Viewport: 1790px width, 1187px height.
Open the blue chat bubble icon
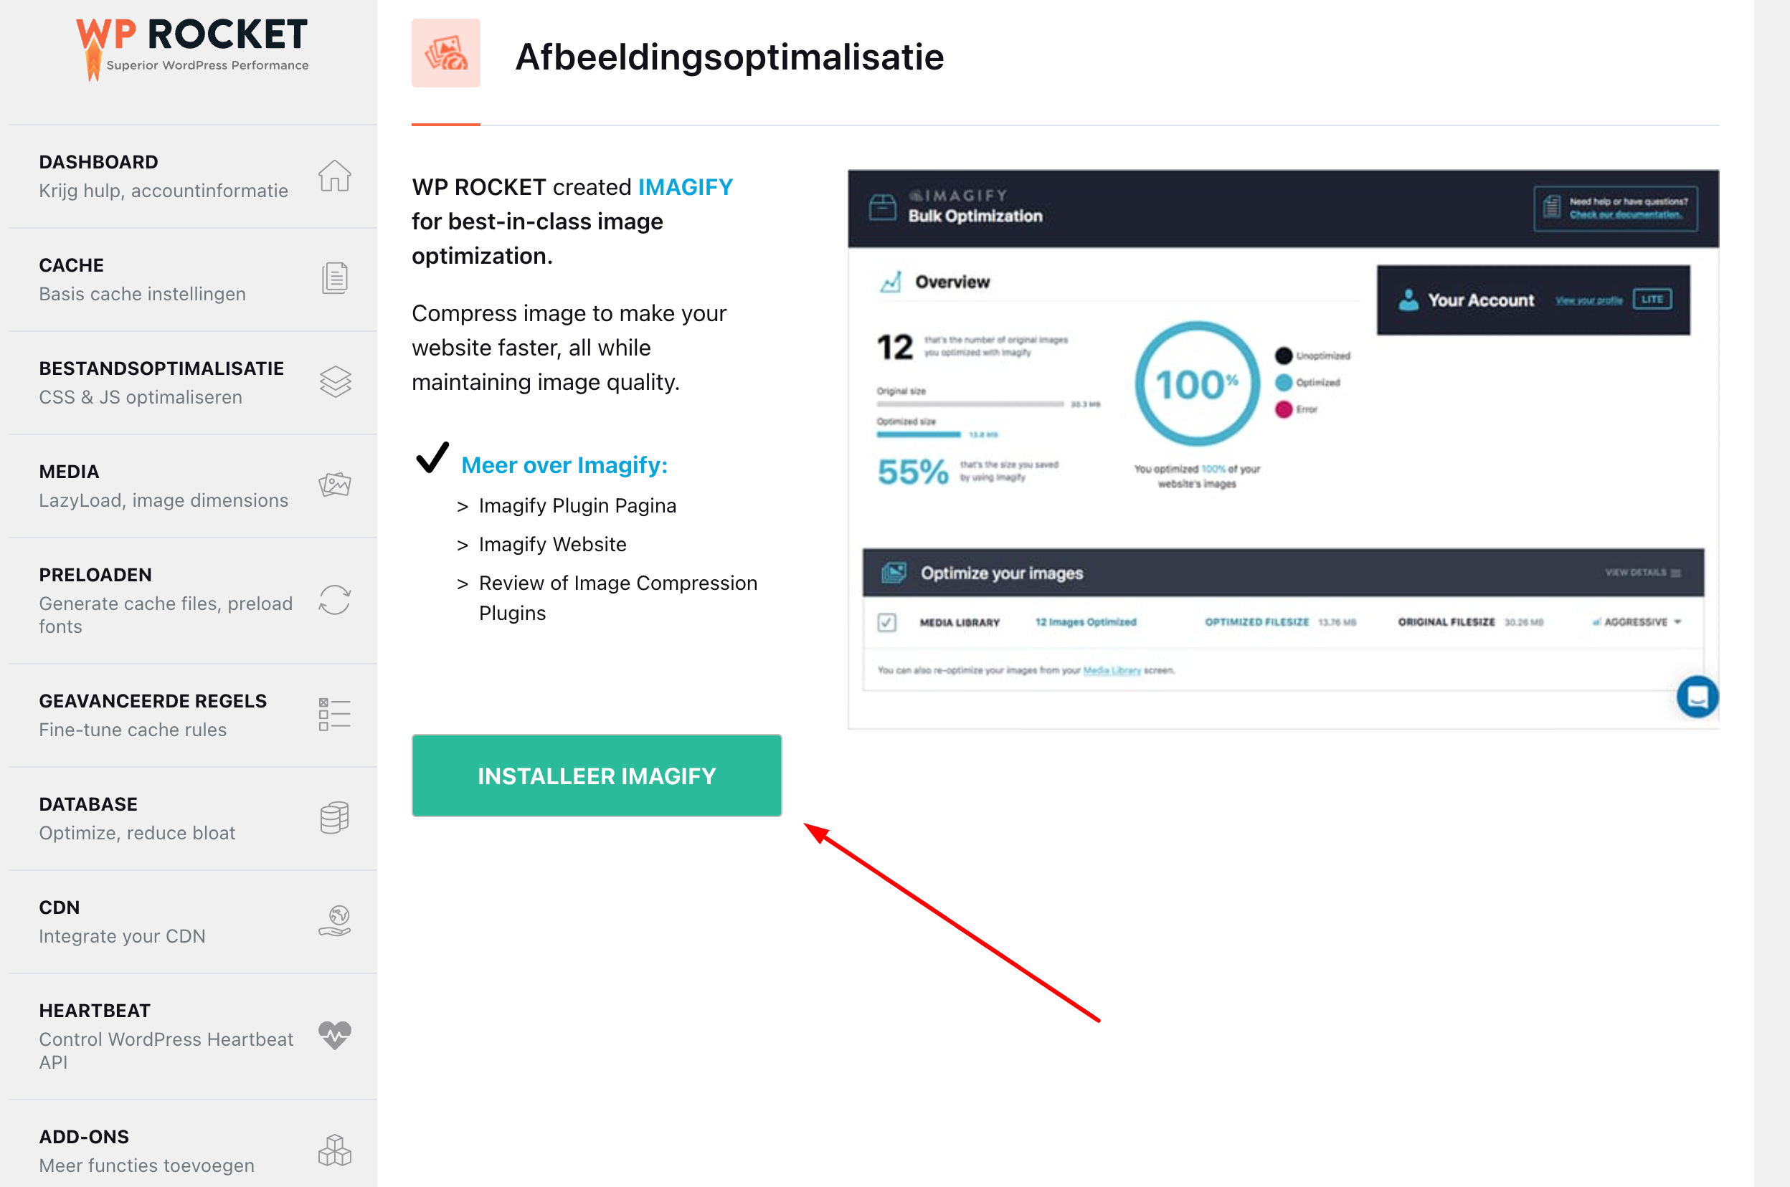tap(1697, 697)
